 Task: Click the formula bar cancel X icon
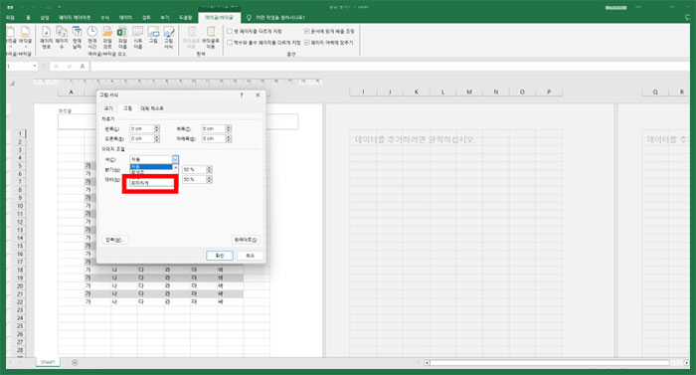pos(56,67)
